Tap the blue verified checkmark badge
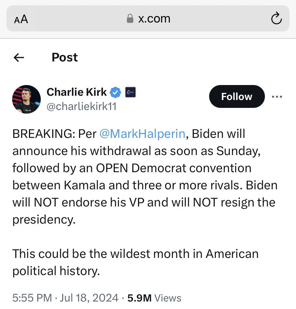This screenshot has width=296, height=309. 115,92
